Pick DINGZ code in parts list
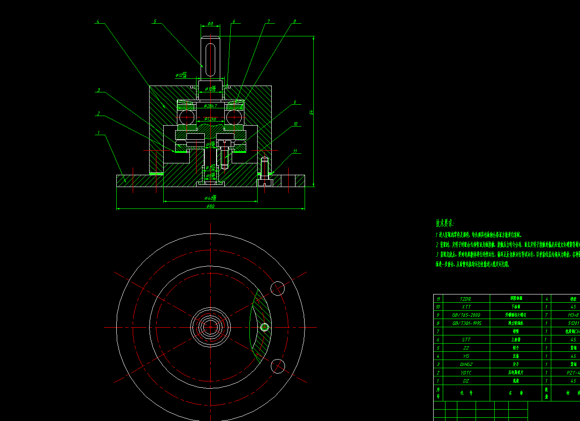Screen dimensions: 580x421 click(x=466, y=364)
